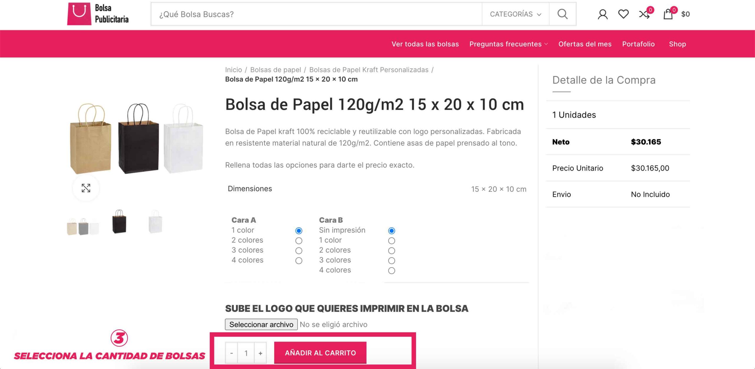The image size is (755, 369).
Task: Click the search magnifier icon
Action: 562,14
